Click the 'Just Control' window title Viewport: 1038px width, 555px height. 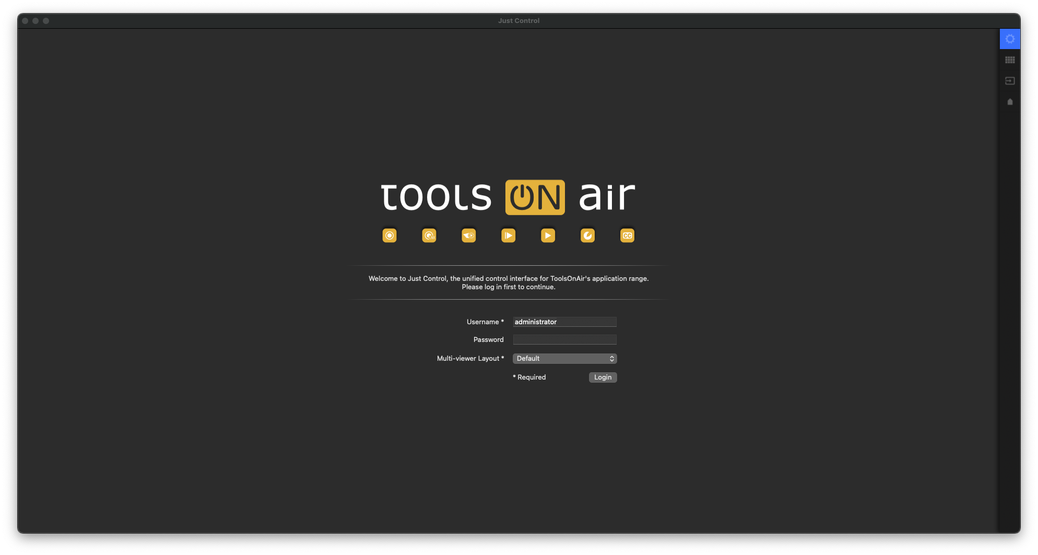tap(518, 21)
